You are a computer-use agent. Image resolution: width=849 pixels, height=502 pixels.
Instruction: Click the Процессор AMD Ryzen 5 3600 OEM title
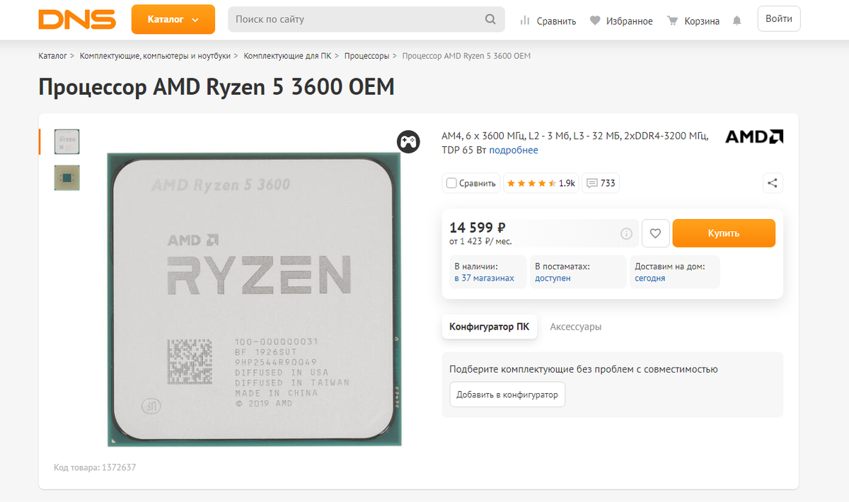[x=216, y=87]
